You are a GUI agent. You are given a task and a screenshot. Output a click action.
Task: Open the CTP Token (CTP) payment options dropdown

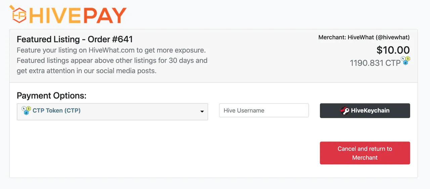112,111
